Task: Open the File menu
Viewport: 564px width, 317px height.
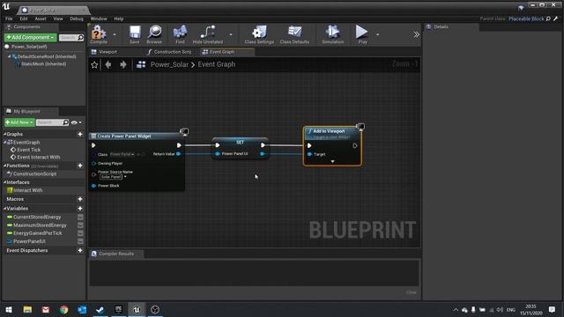Action: (x=9, y=18)
